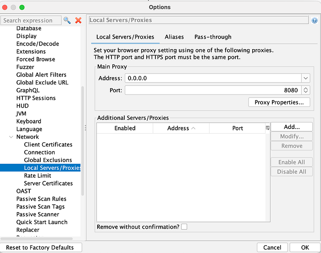This screenshot has width=321, height=253.
Task: Click the green window zoom button
Action: tap(22, 7)
